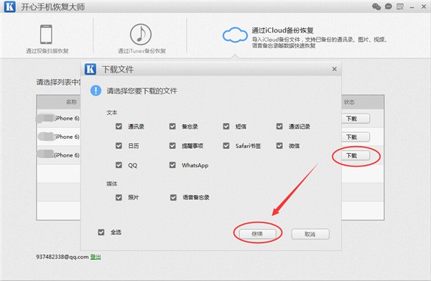This screenshot has height=281, width=431.
Task: Click 下载 button for first iPhone 6 backup
Action: coord(356,119)
